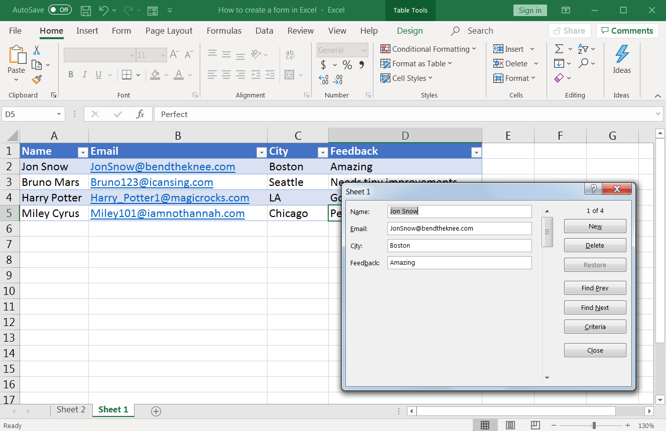This screenshot has height=431, width=666.
Task: Click Find Next in the form dialog
Action: point(595,307)
